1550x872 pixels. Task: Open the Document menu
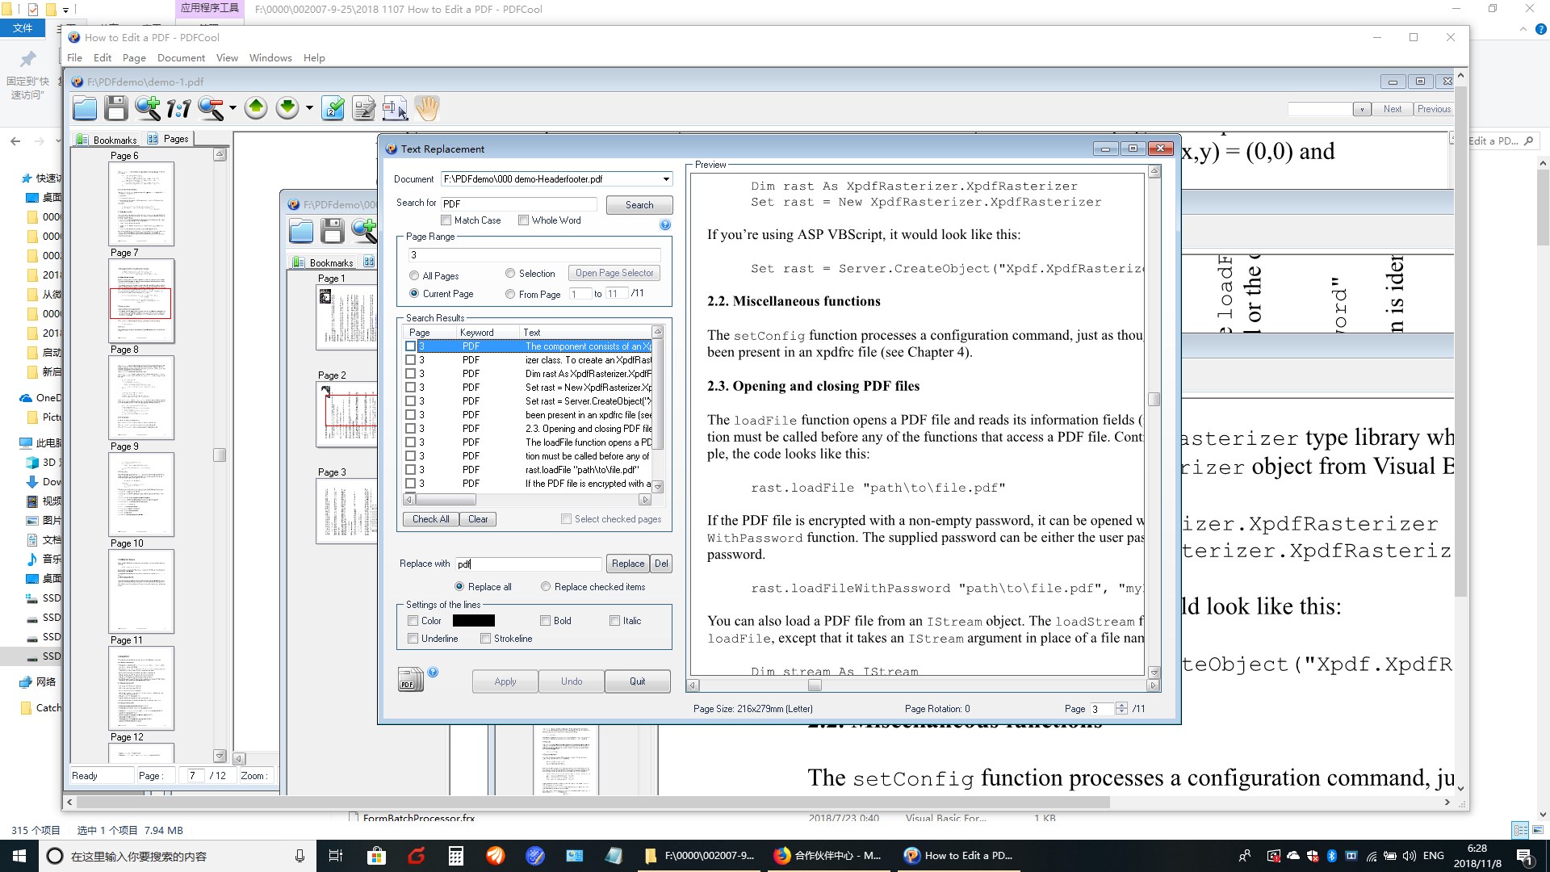[181, 58]
